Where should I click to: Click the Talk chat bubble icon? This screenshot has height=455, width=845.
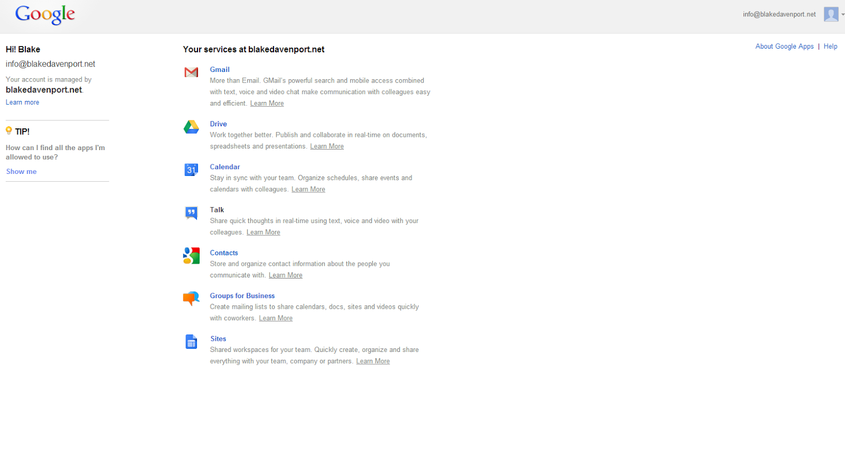(191, 213)
